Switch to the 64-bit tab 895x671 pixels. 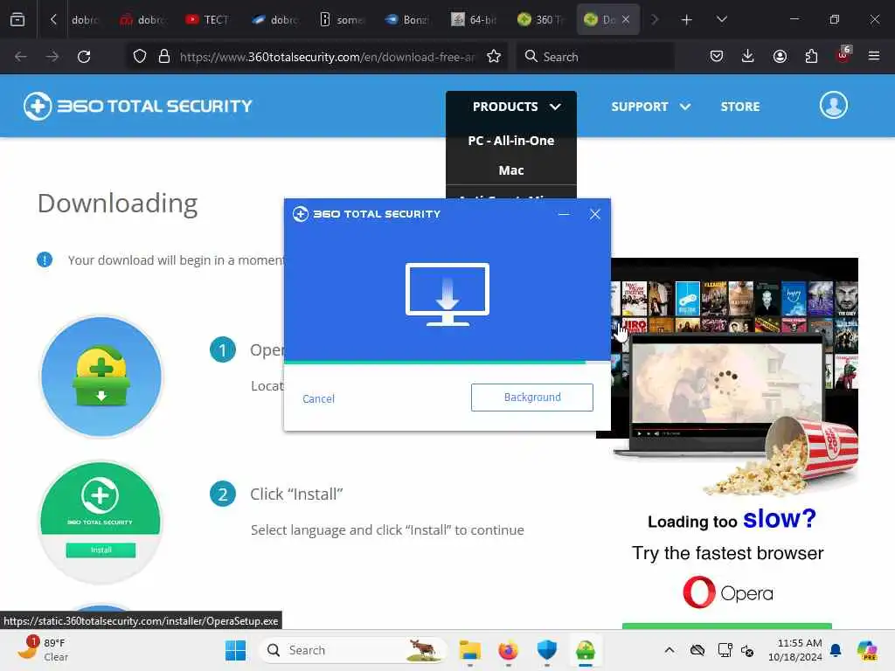[475, 19]
